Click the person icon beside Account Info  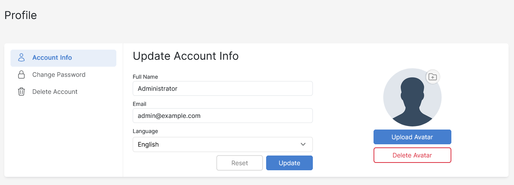pyautogui.click(x=21, y=58)
